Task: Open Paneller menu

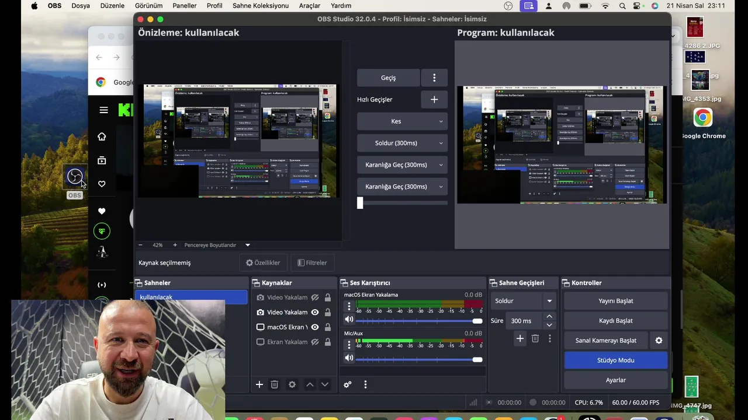Action: (184, 6)
